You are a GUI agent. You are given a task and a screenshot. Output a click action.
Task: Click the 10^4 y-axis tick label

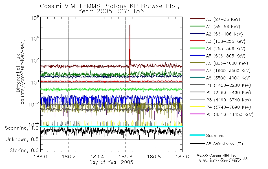tap(35, 38)
